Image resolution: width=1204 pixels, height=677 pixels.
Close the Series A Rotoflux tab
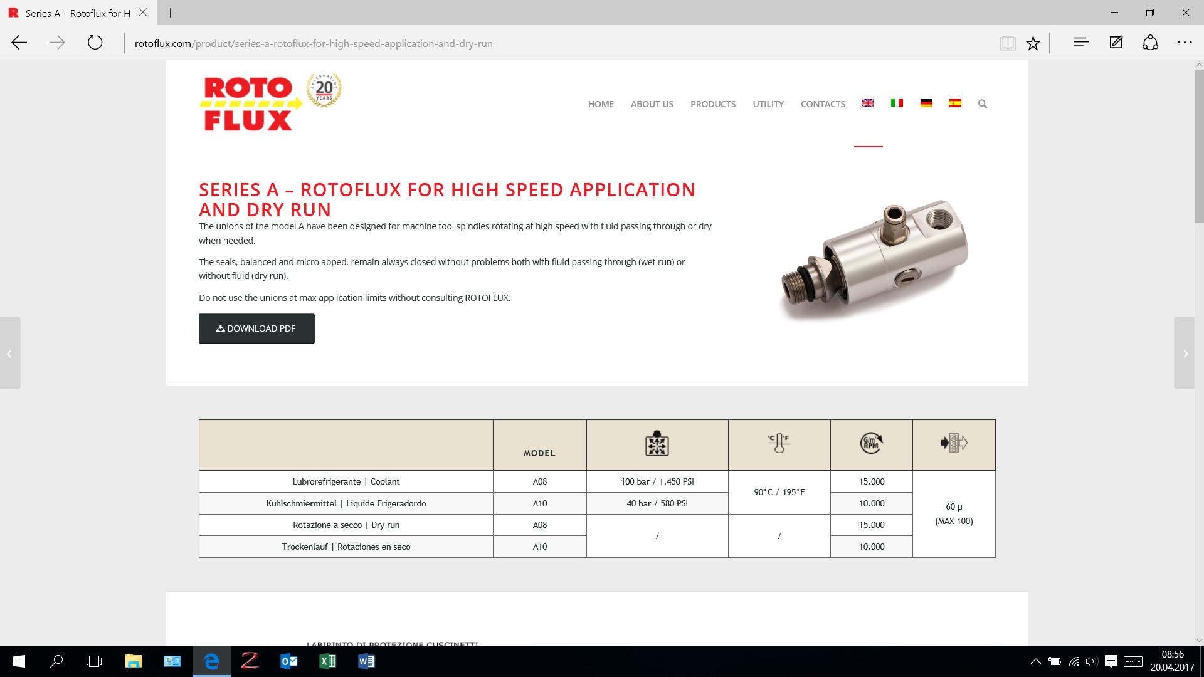143,13
